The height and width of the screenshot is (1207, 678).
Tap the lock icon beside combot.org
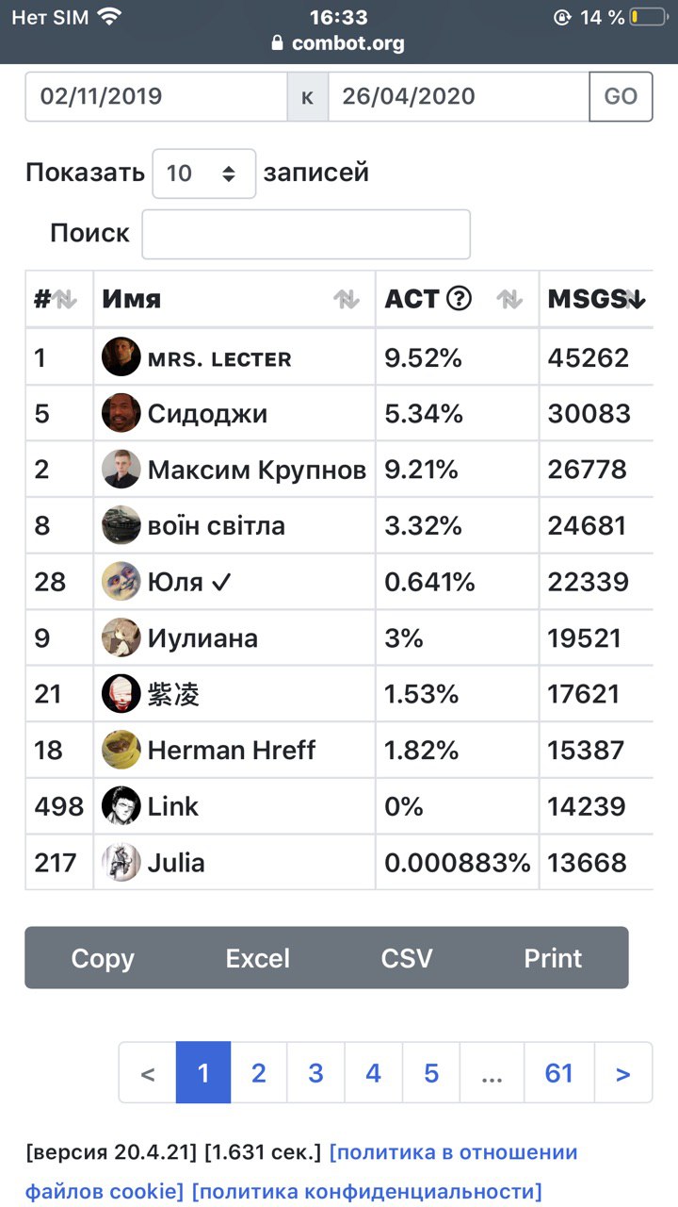click(x=277, y=42)
